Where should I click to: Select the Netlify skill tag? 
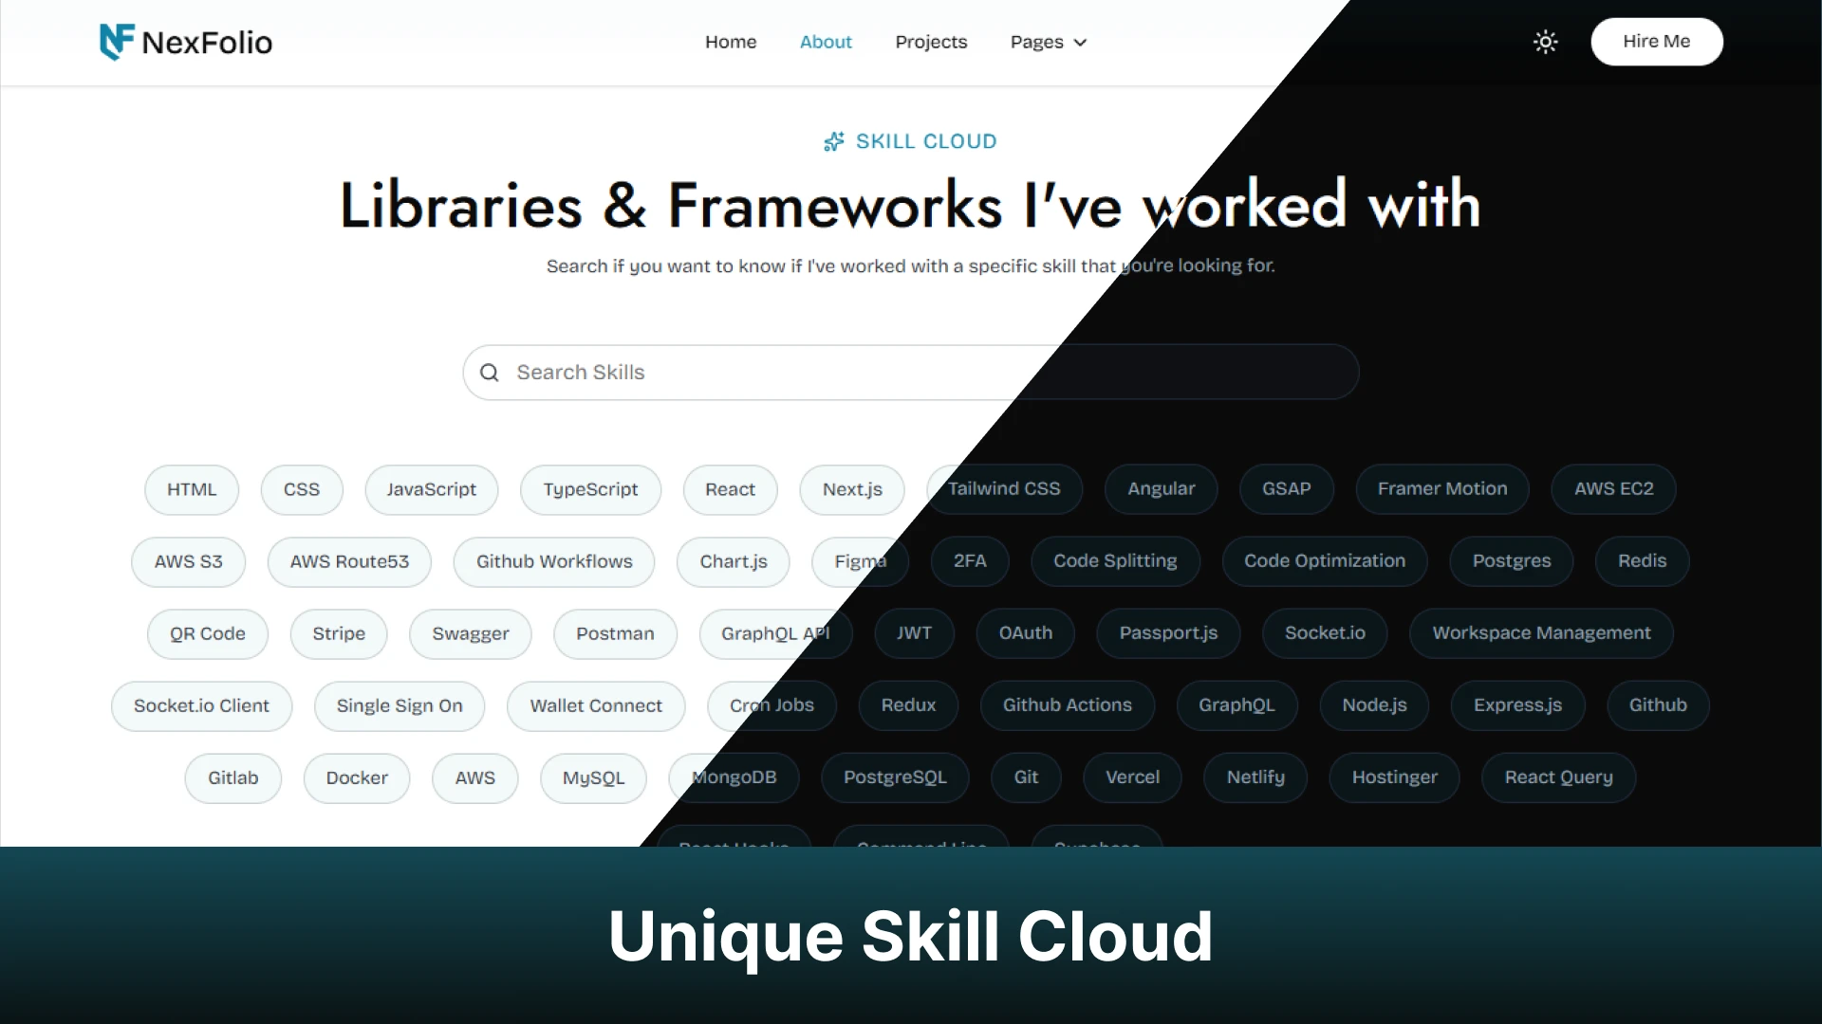pos(1255,777)
